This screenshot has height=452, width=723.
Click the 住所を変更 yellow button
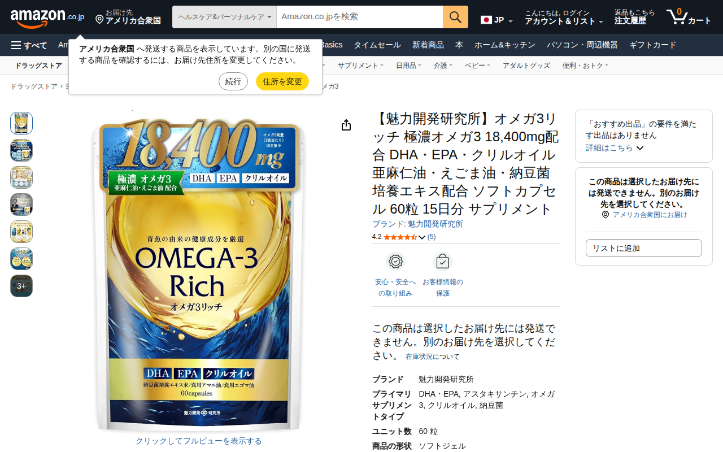[282, 81]
